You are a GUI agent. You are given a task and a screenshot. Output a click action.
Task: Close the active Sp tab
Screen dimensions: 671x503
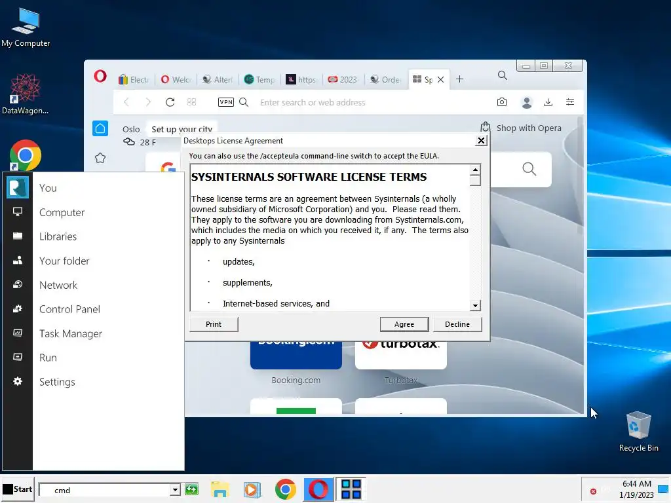[x=441, y=79]
